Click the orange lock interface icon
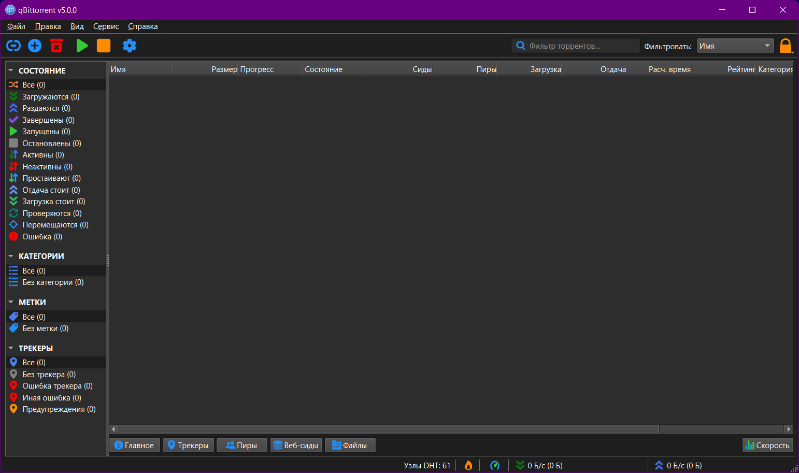 tap(786, 46)
